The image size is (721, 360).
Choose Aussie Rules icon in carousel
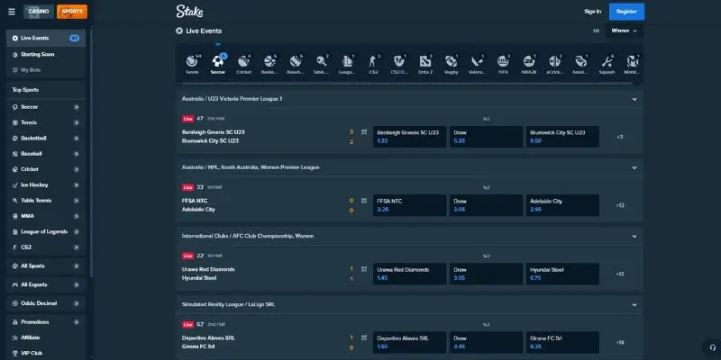580,61
